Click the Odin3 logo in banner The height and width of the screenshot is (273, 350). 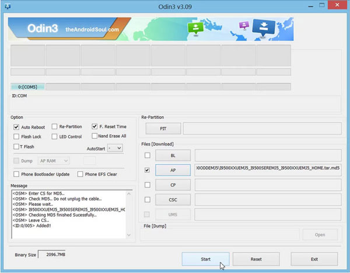[x=43, y=29]
